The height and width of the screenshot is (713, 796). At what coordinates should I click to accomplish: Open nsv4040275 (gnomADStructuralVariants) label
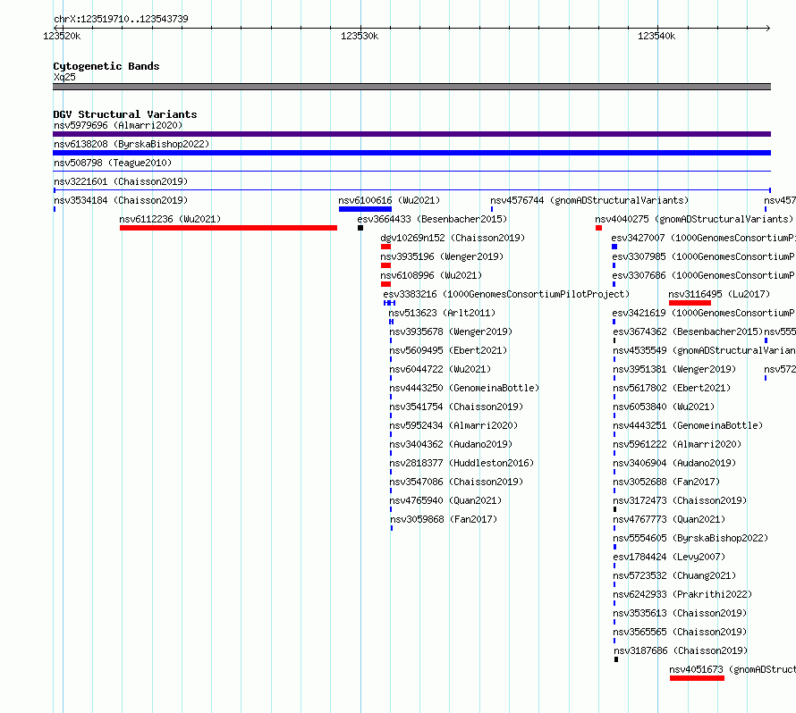(x=694, y=219)
